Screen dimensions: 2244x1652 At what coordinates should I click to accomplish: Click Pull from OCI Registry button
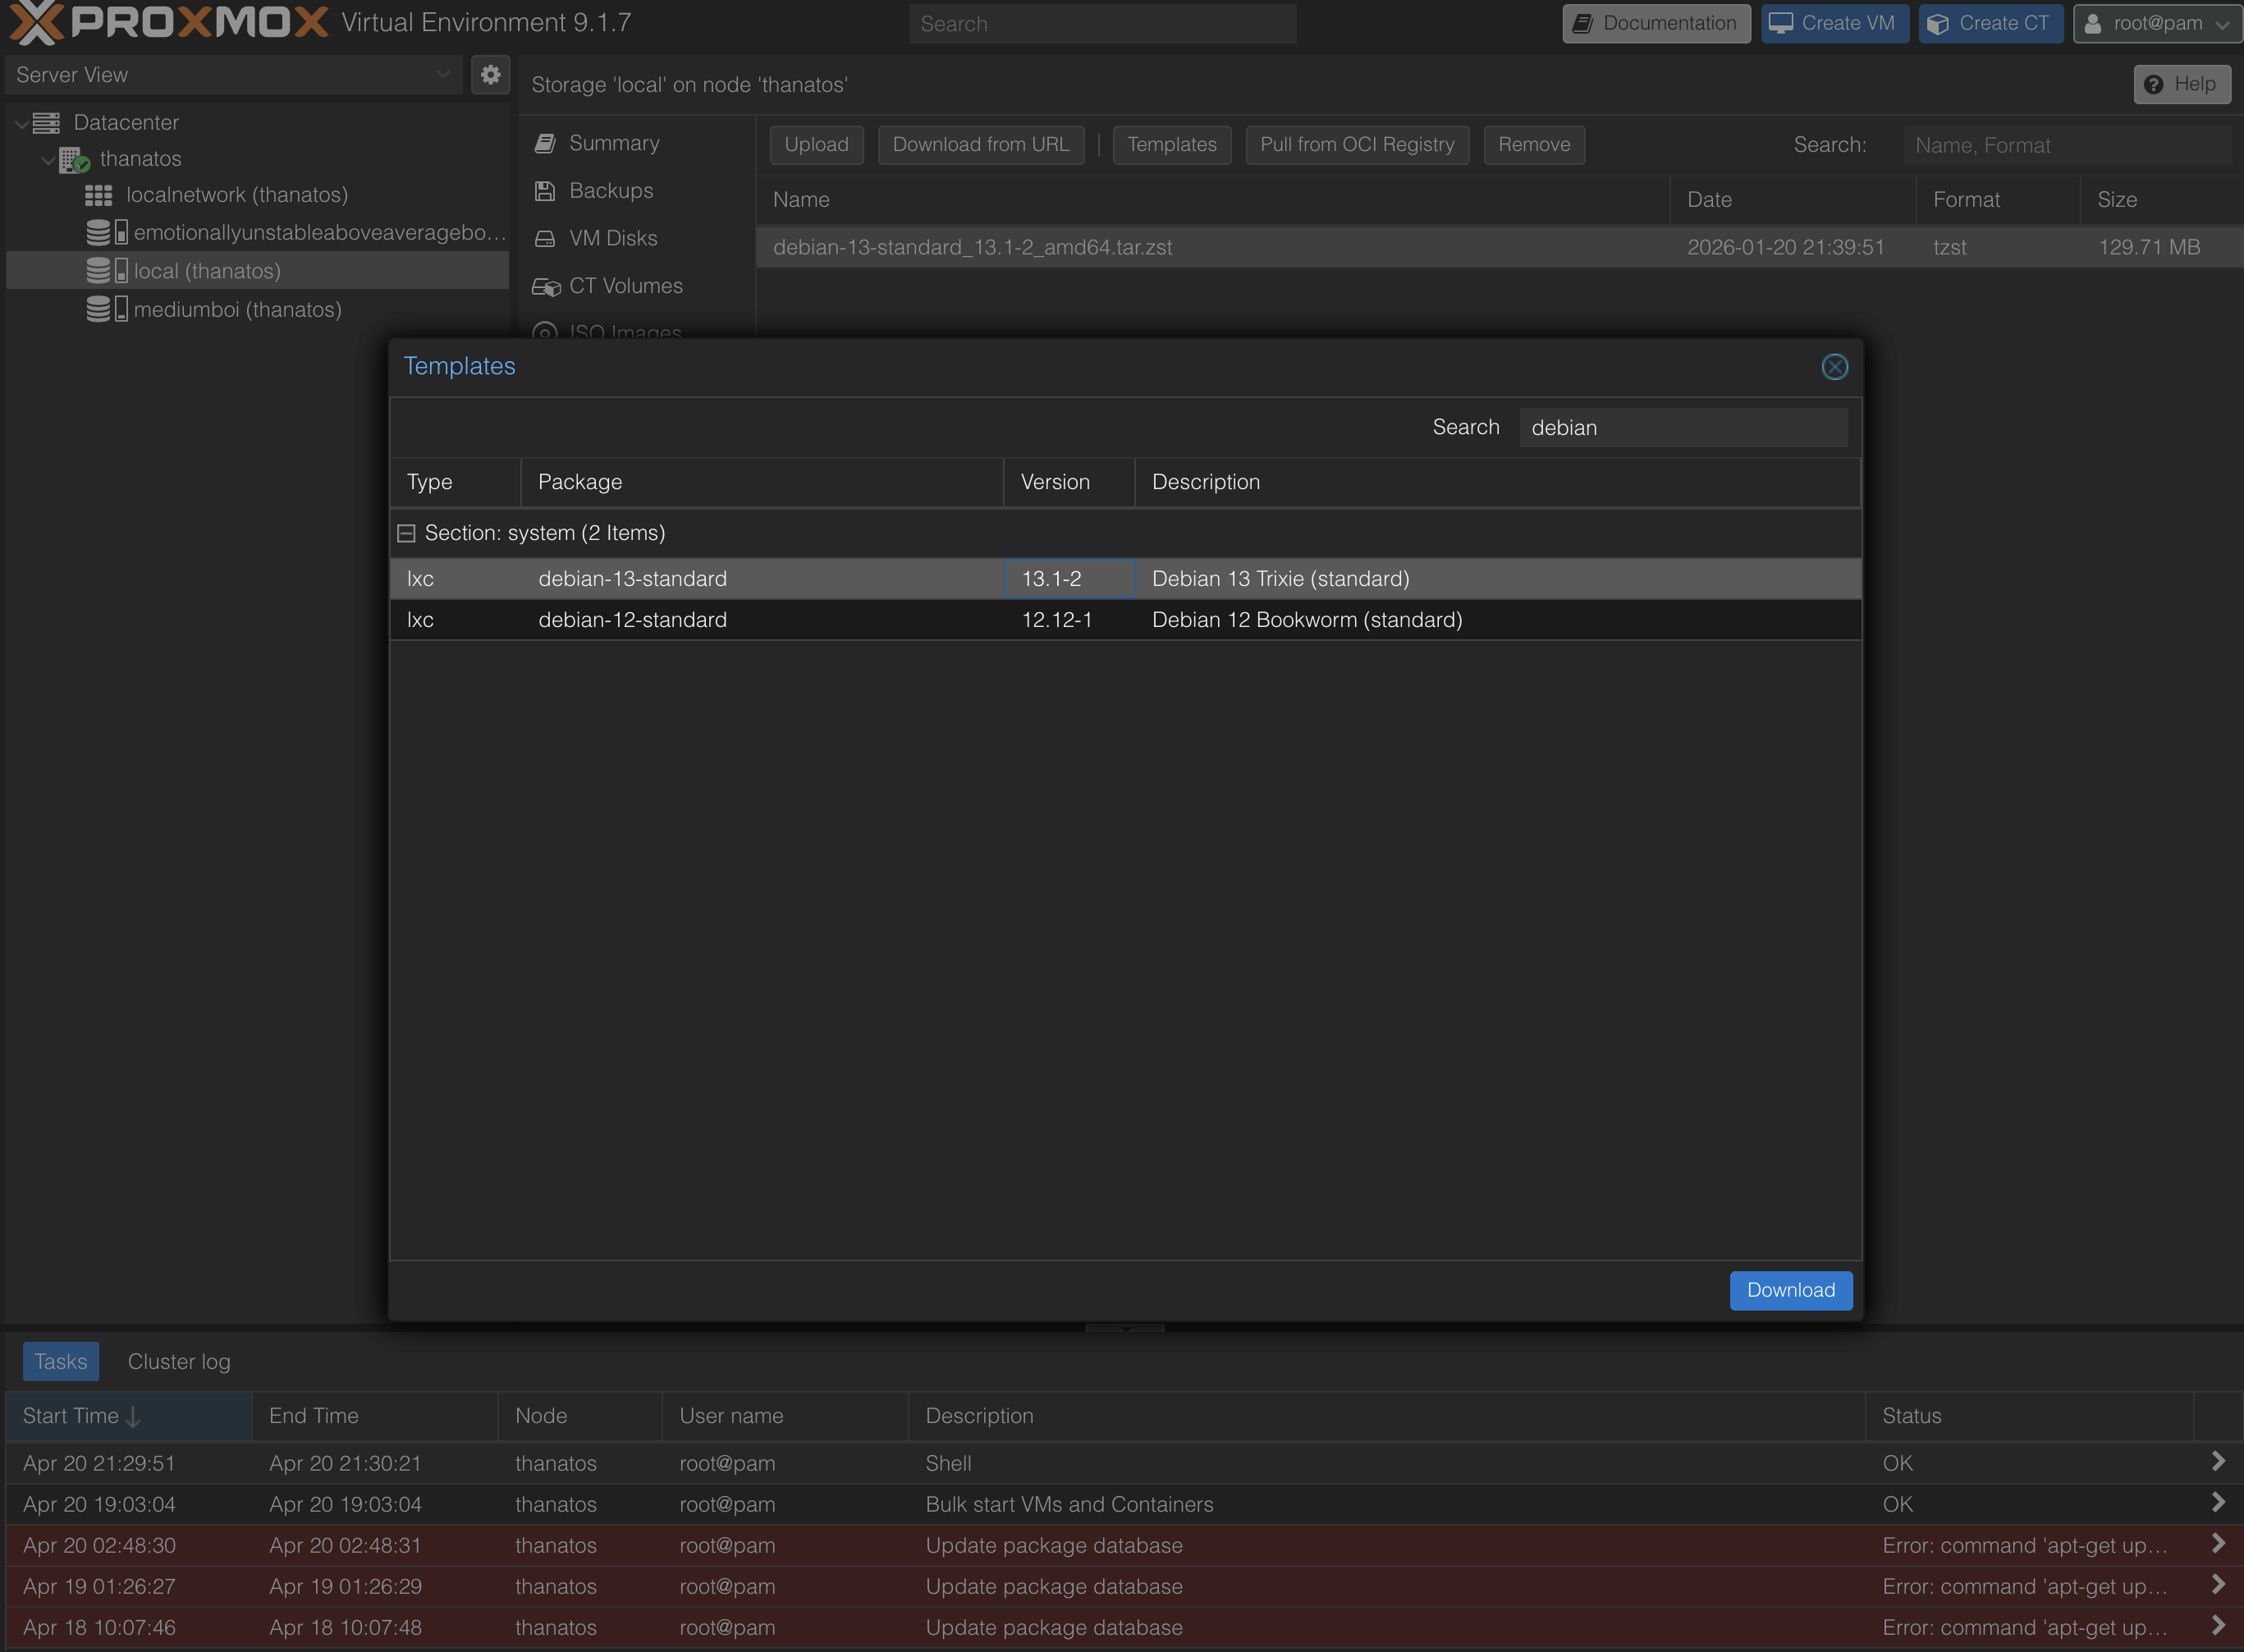click(x=1357, y=145)
